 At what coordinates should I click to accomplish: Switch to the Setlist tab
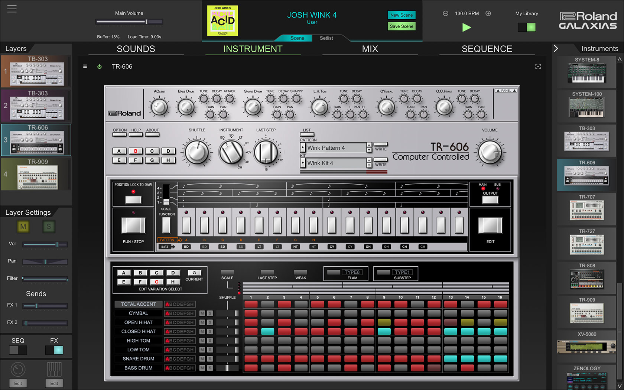pos(326,38)
